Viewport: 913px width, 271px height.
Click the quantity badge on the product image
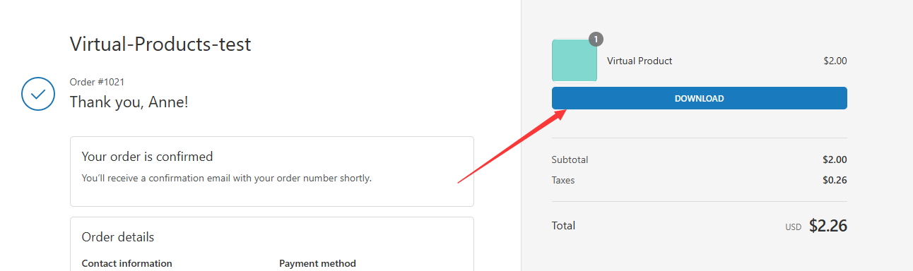tap(596, 40)
